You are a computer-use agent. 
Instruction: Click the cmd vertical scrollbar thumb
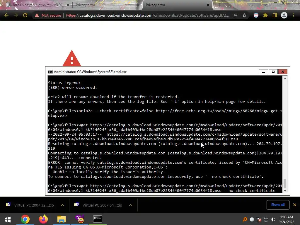[x=285, y=183]
